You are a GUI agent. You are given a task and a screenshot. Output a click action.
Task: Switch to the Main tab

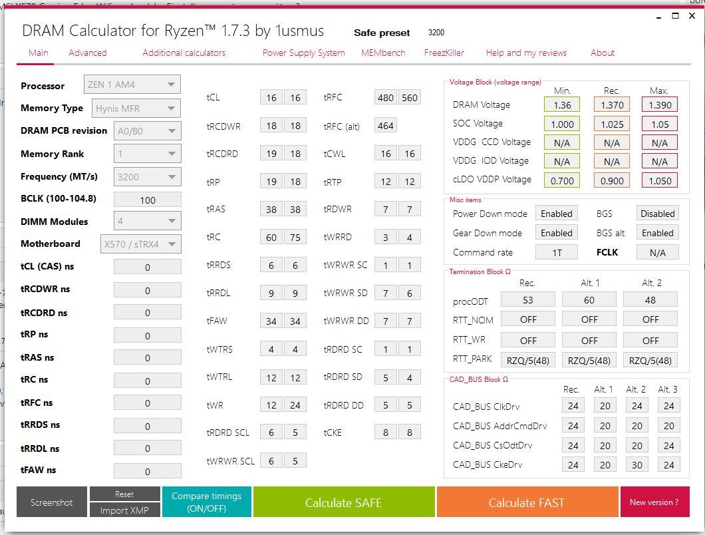tap(38, 53)
